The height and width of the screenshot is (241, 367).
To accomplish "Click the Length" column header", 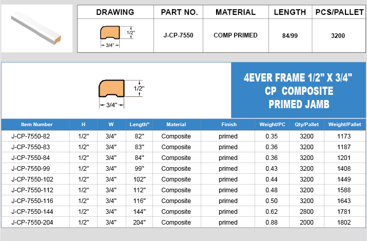I will point(139,125).
